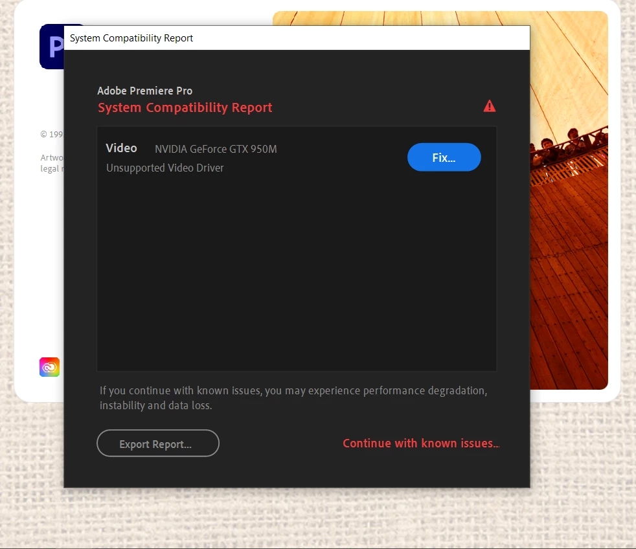Click the System Compatibility Report title bar

pos(297,38)
